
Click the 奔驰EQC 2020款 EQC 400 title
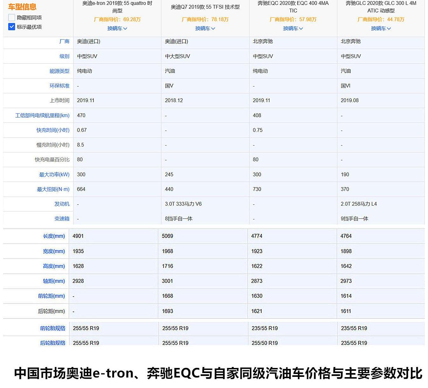point(293,7)
